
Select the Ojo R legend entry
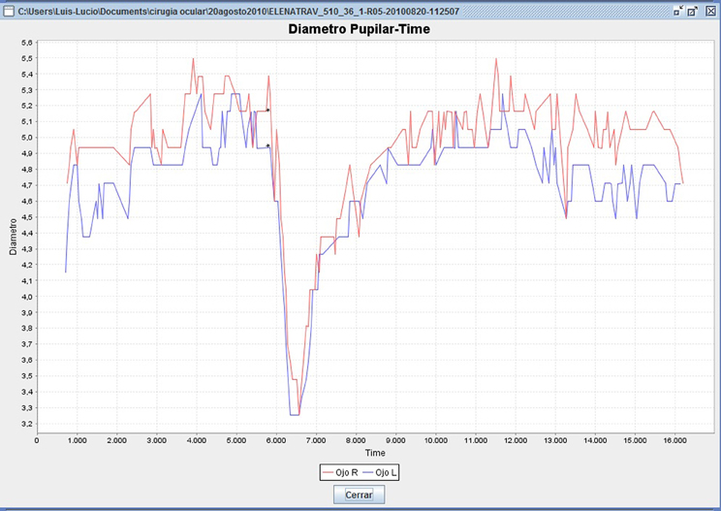pos(340,472)
